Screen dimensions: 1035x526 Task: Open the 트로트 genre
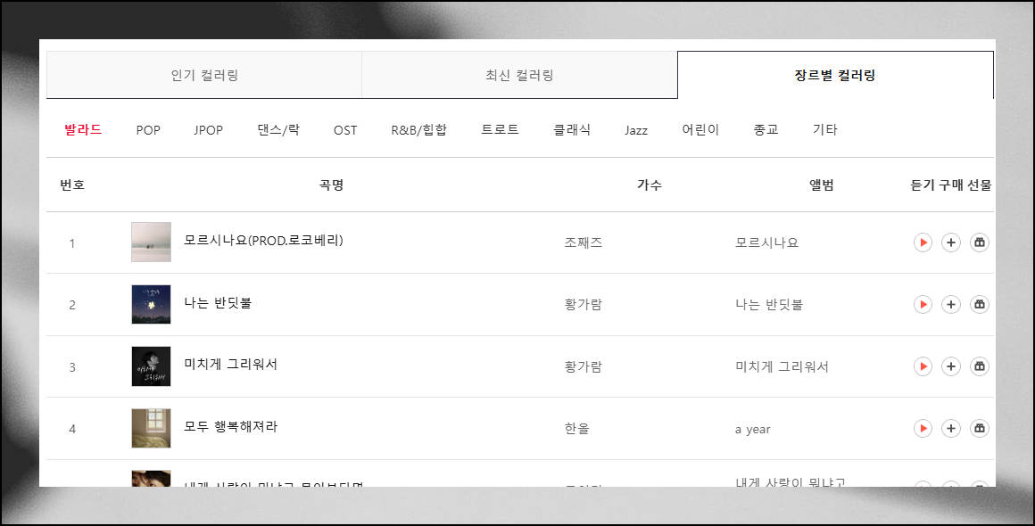tap(500, 130)
